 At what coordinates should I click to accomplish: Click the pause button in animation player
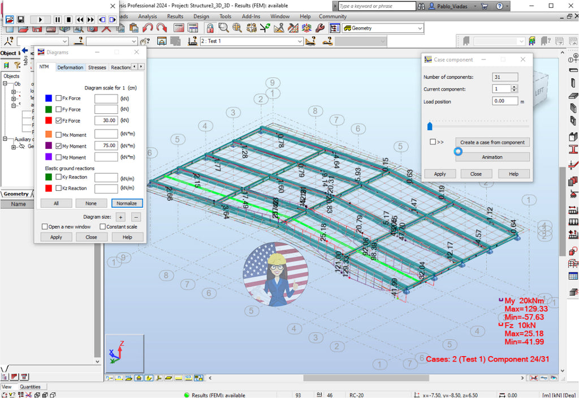tap(57, 19)
